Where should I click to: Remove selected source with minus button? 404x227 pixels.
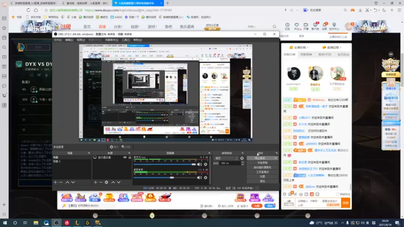[x=100, y=182]
